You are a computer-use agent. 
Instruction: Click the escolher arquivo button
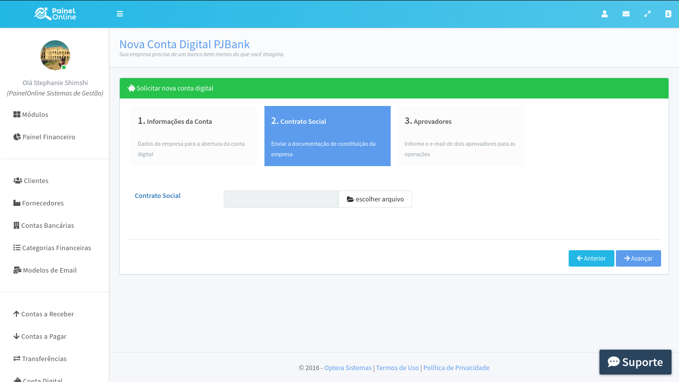375,199
